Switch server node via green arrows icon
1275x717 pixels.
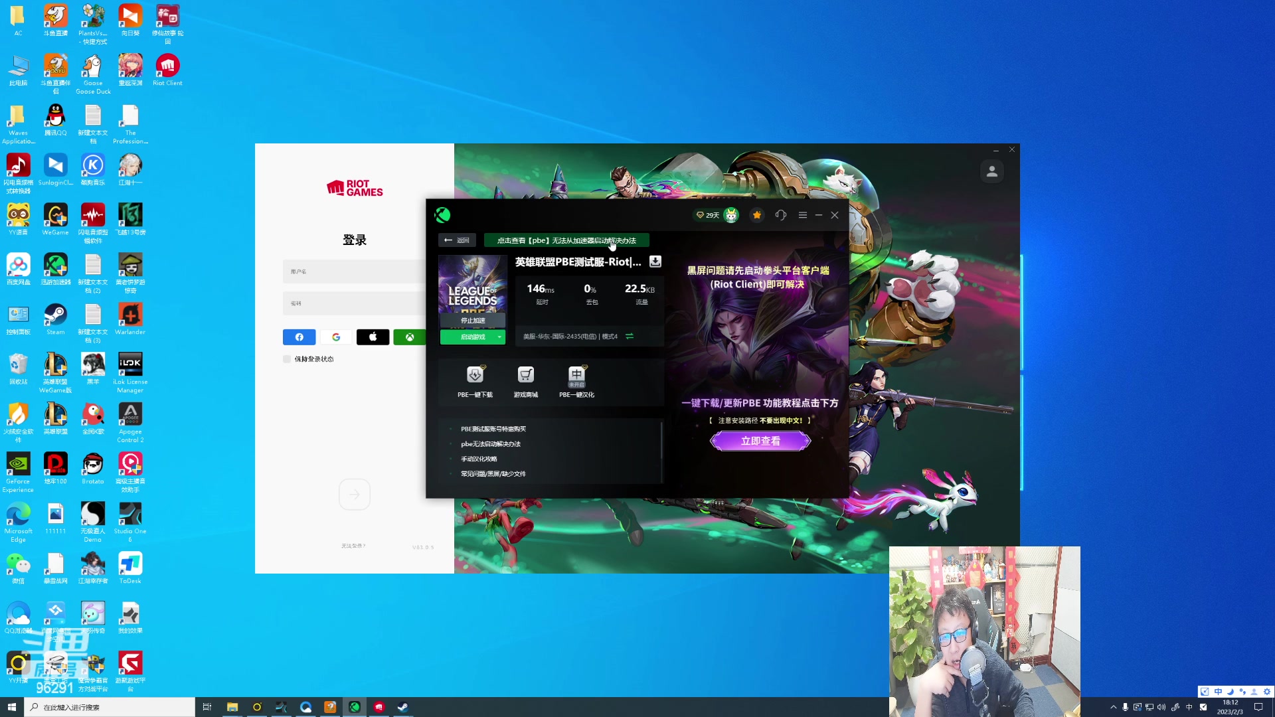630,336
